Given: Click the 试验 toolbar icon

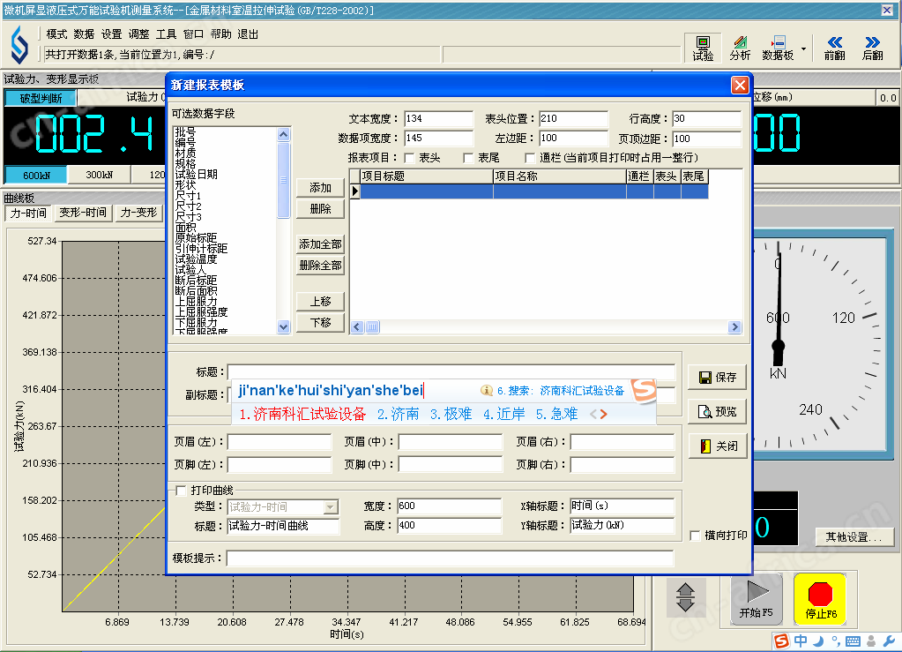Looking at the screenshot, I should point(703,49).
